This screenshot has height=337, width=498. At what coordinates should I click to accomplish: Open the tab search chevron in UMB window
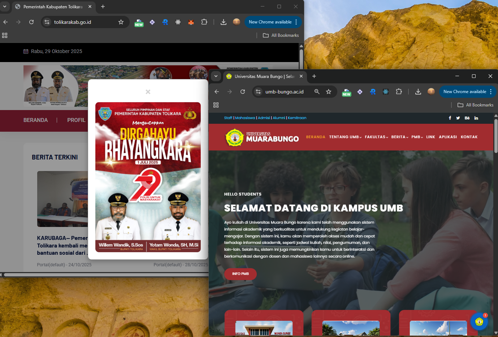click(216, 76)
